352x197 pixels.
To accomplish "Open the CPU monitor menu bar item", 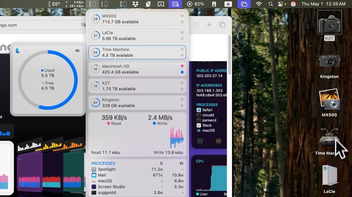I will 104,4.
